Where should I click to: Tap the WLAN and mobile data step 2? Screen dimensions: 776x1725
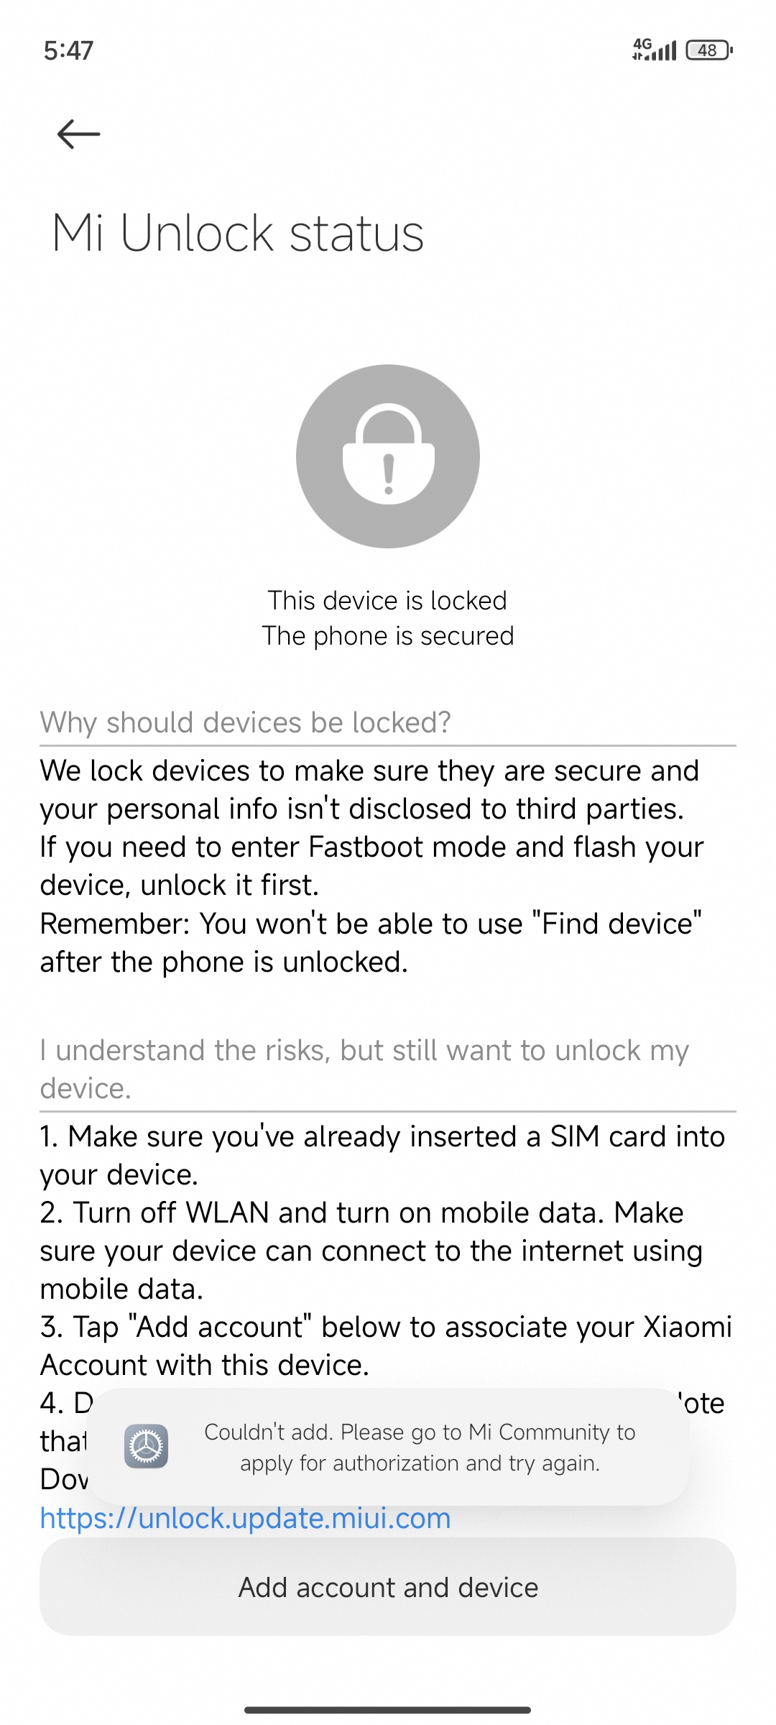tap(371, 1251)
